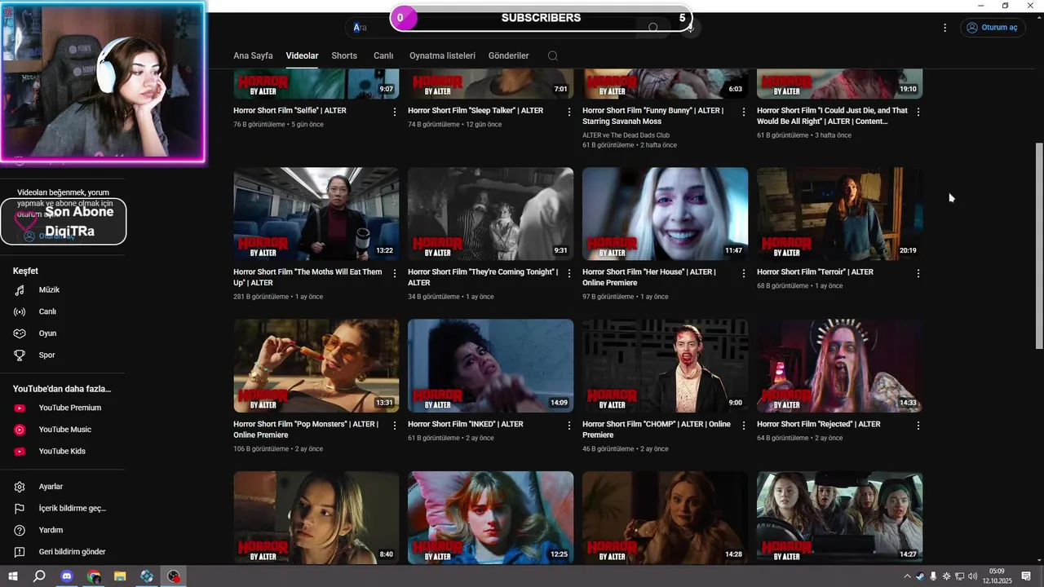Open options for "I Could Just Die" video

tap(918, 112)
